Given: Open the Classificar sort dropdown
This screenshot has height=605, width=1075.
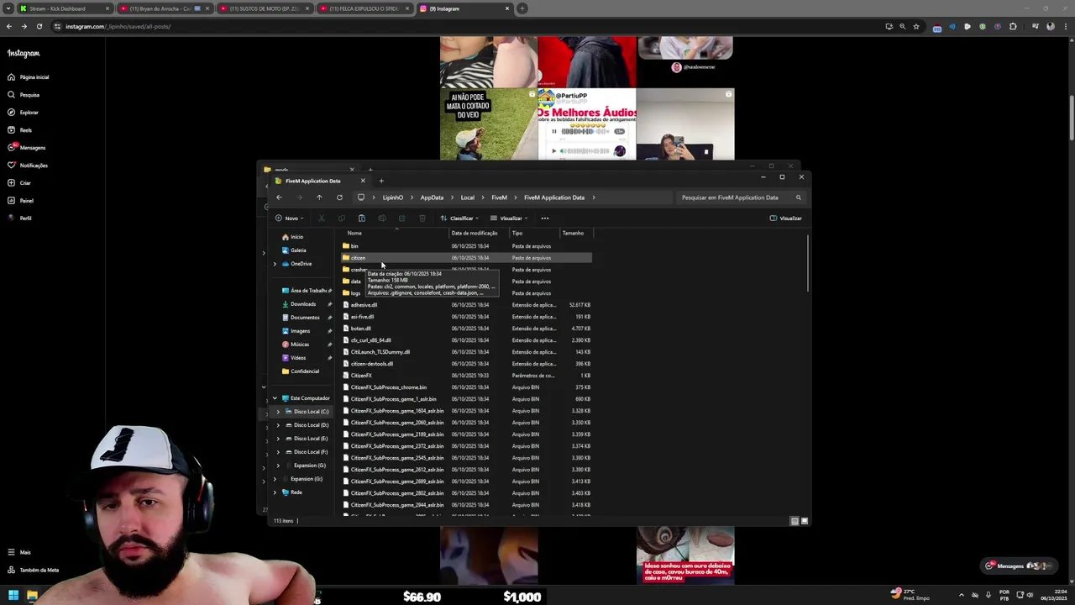Looking at the screenshot, I should 459,218.
